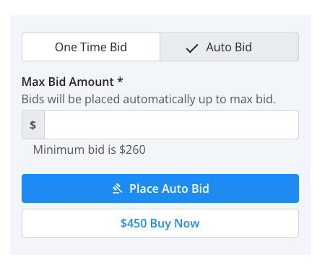Click the Place Auto Bid button text
This screenshot has height=265, width=325.
(169, 188)
